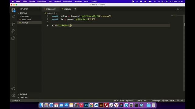Open the Source Control view
The image size is (195, 109).
pos(13,24)
